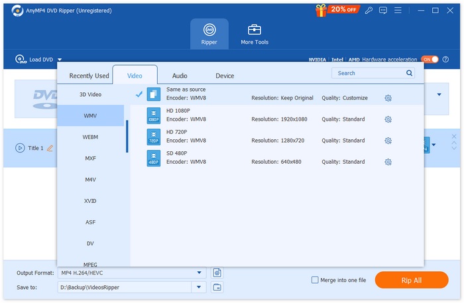Open custom settings for Same as source

(388, 98)
